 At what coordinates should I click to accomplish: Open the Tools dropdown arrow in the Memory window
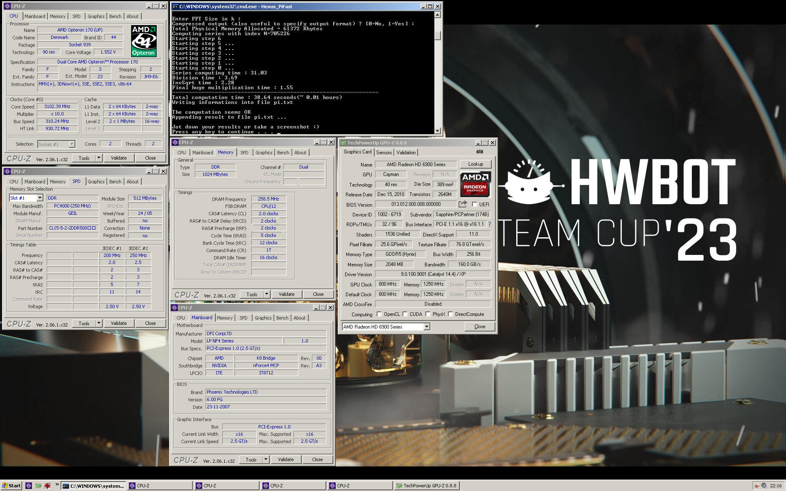point(267,294)
